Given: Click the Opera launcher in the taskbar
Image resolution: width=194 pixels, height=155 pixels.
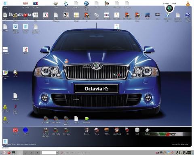Looking at the screenshot, I should 9,153.
